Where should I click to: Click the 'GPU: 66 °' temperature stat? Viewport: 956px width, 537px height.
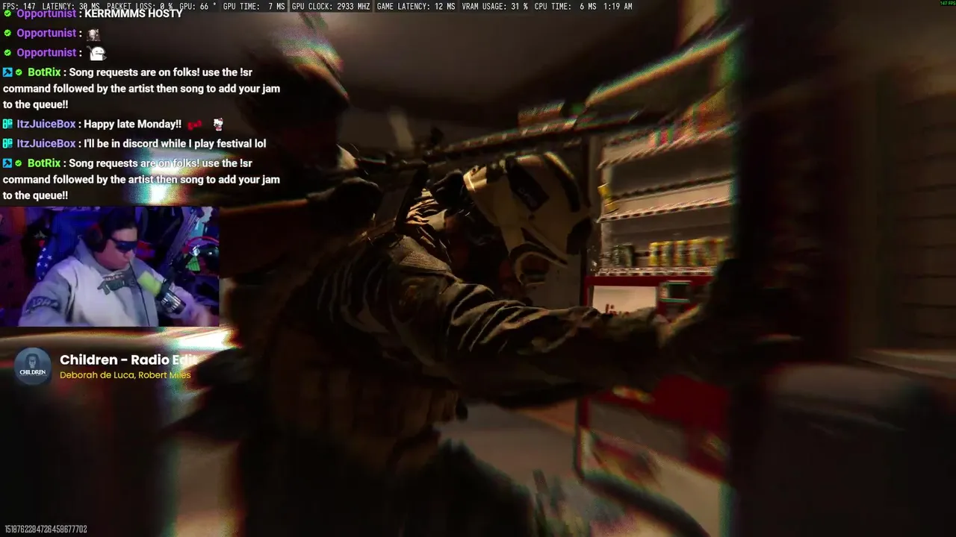pyautogui.click(x=198, y=6)
